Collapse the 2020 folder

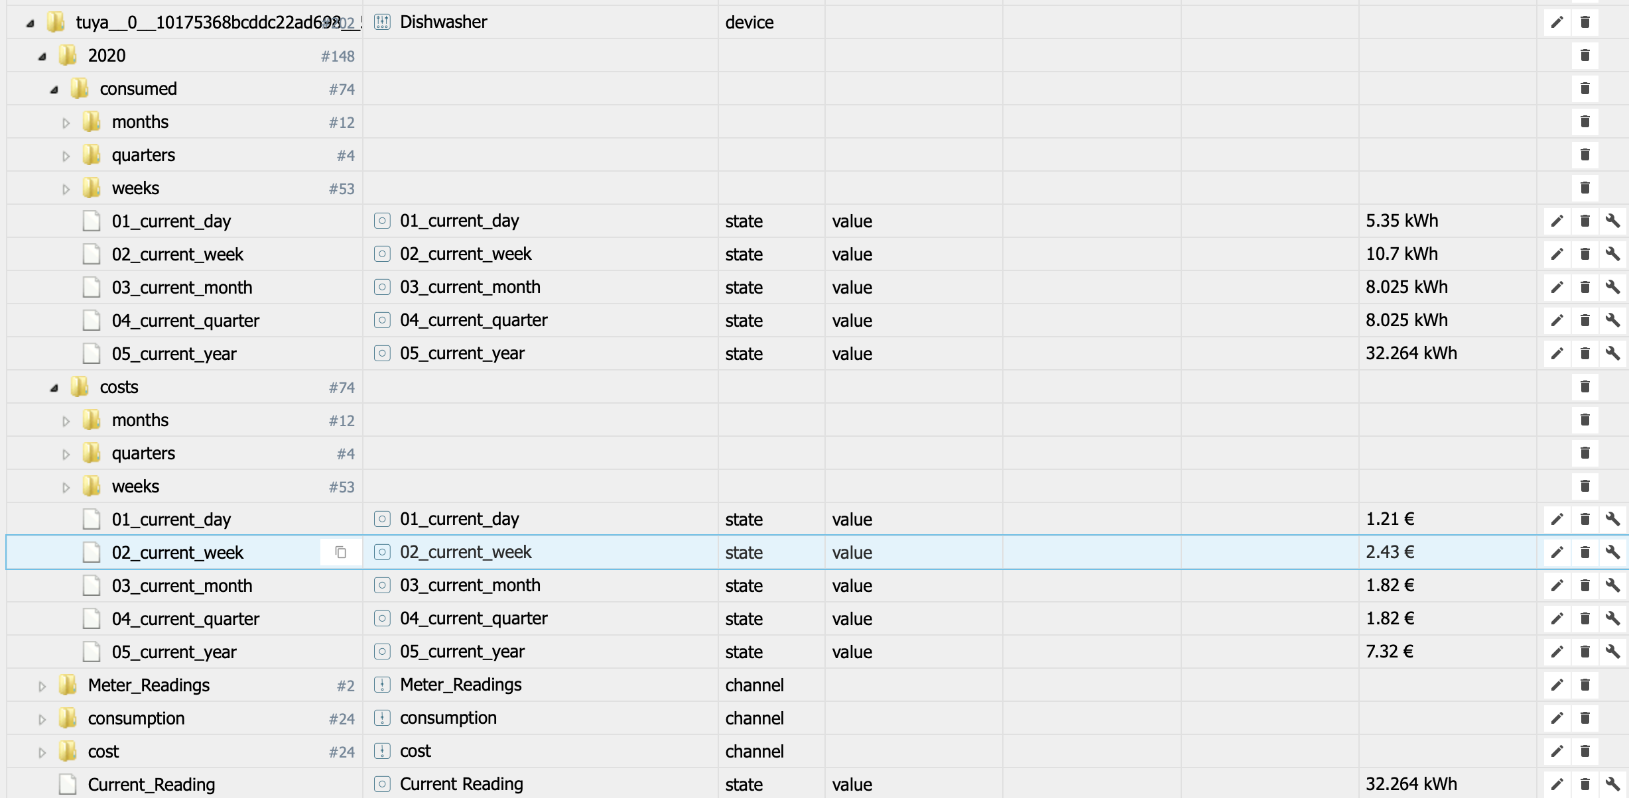pos(42,56)
